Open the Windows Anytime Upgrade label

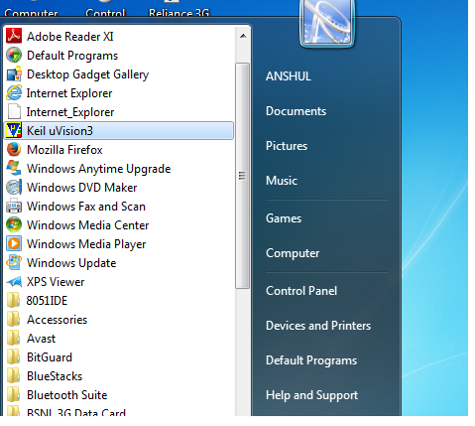[99, 169]
